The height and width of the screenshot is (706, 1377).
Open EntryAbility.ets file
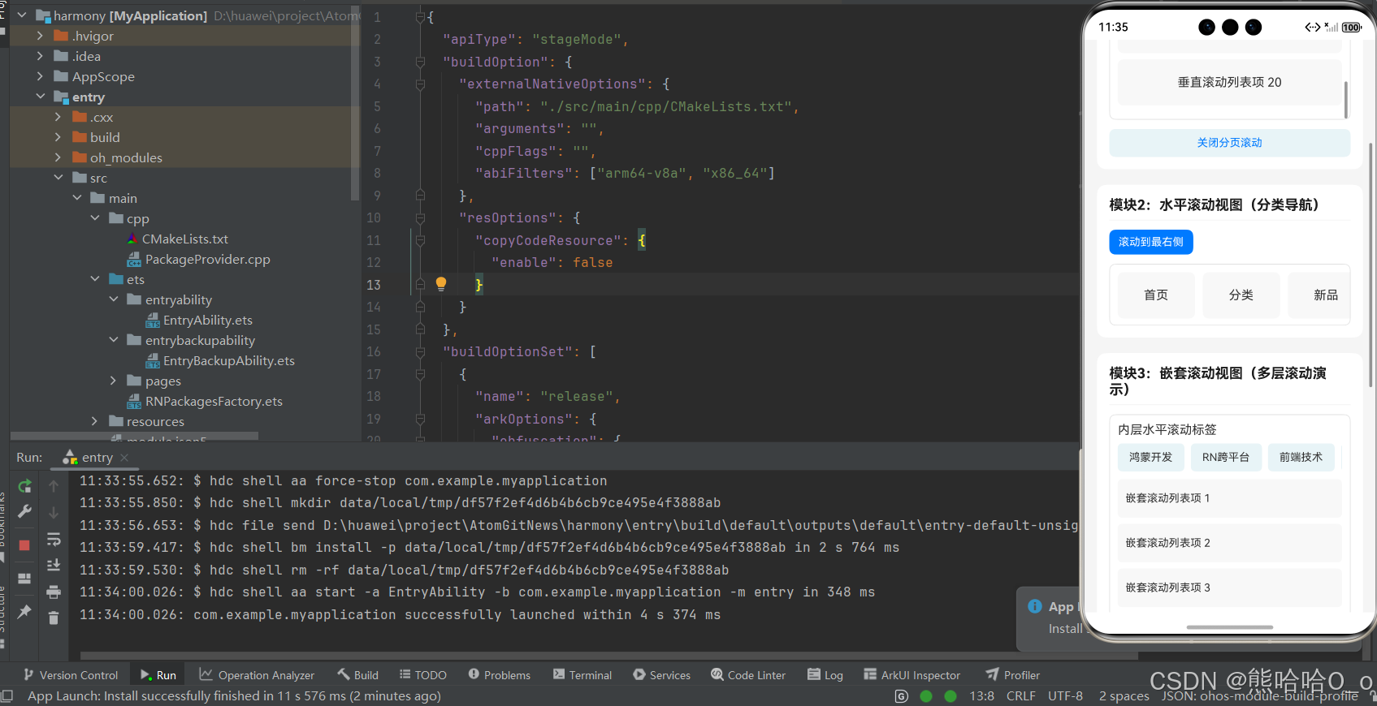(x=198, y=320)
